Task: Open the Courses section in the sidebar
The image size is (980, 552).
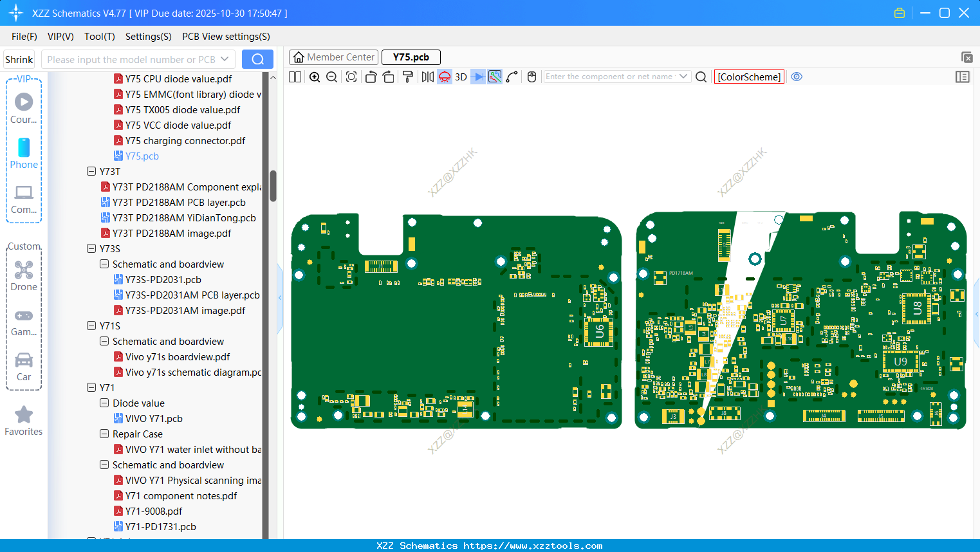Action: click(x=24, y=108)
